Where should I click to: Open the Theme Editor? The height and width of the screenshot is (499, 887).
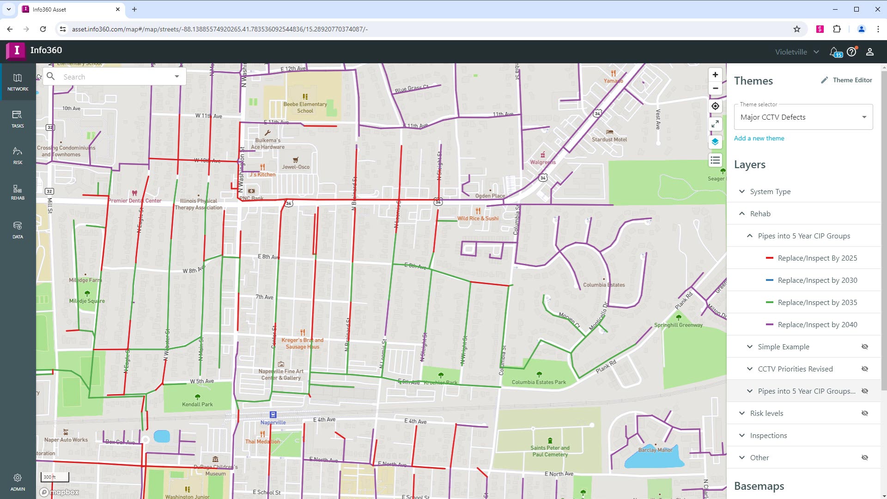(846, 80)
